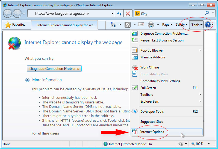Click the Home icon in the toolbar
218x149 pixels.
tap(113, 25)
